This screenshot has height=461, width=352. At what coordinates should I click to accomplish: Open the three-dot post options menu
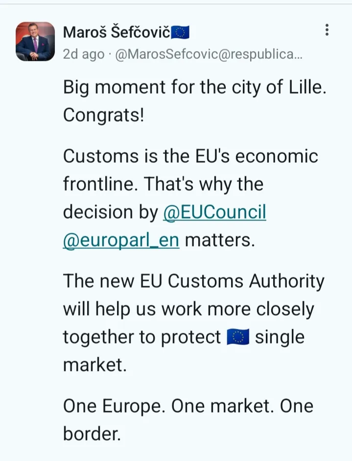pos(327,30)
